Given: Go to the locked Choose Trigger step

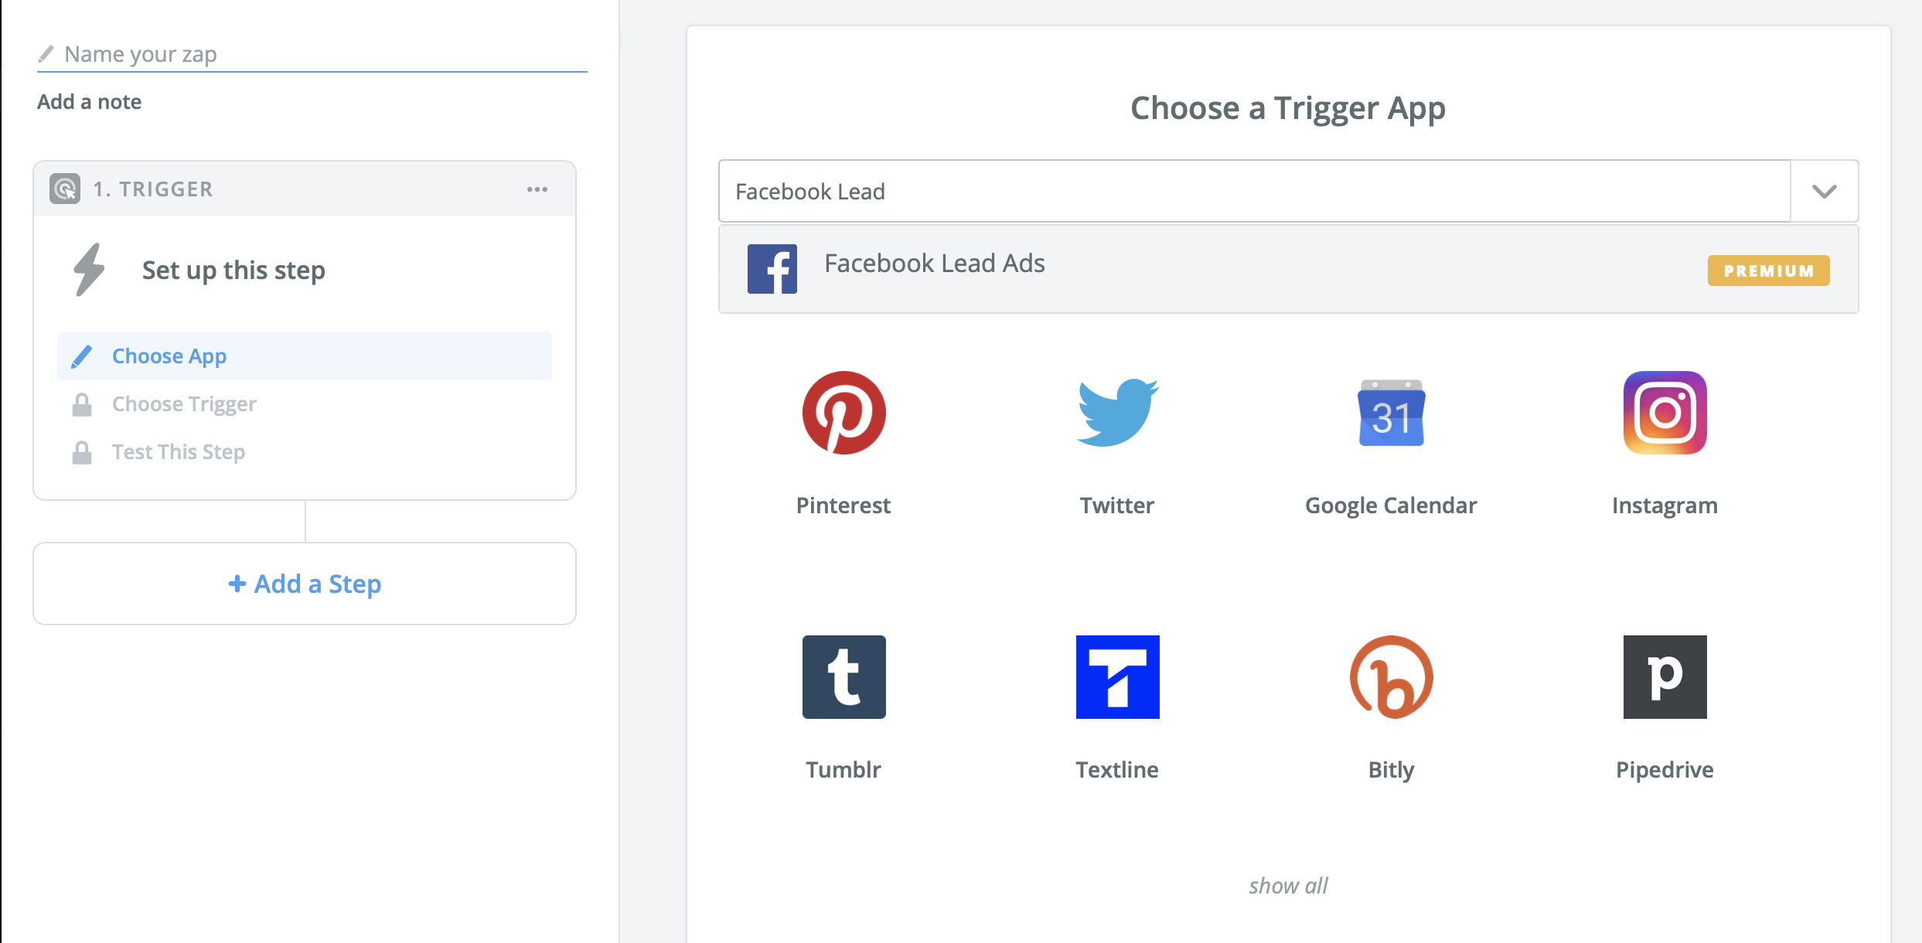Looking at the screenshot, I should click(184, 404).
